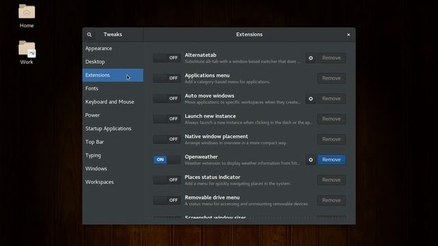This screenshot has height=246, width=438.
Task: Click the Places status indicator title
Action: coord(213,178)
